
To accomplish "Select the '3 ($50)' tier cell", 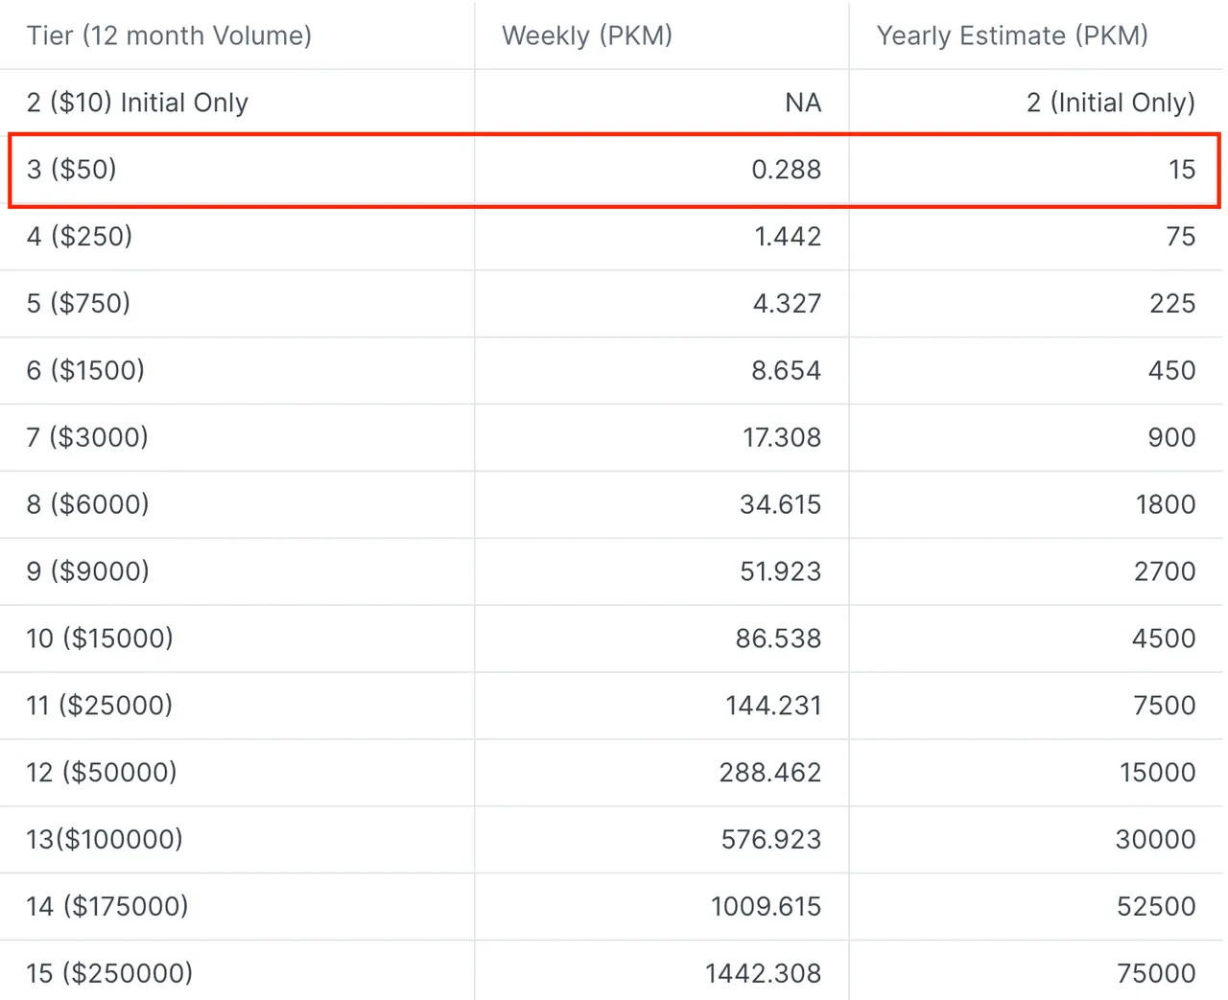I will pos(72,170).
